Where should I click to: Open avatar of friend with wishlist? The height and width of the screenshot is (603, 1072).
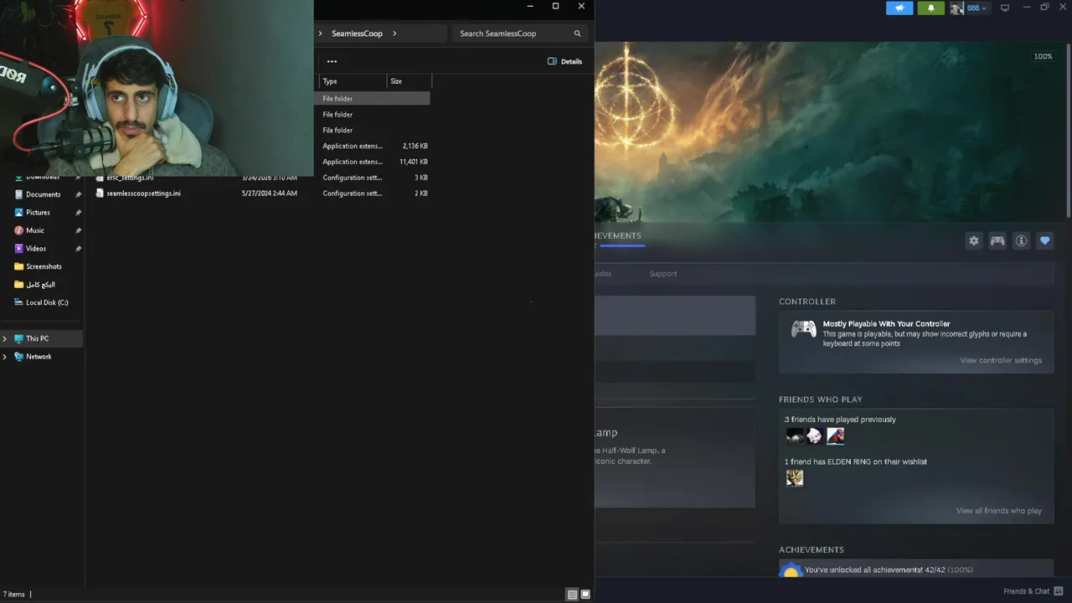point(795,477)
